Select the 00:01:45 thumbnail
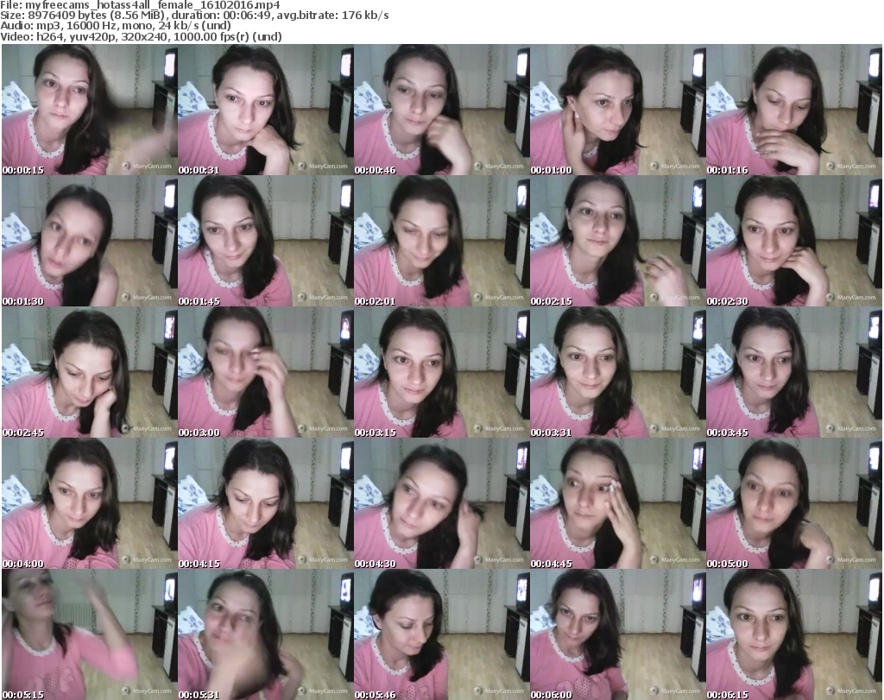884x700 pixels. (265, 242)
